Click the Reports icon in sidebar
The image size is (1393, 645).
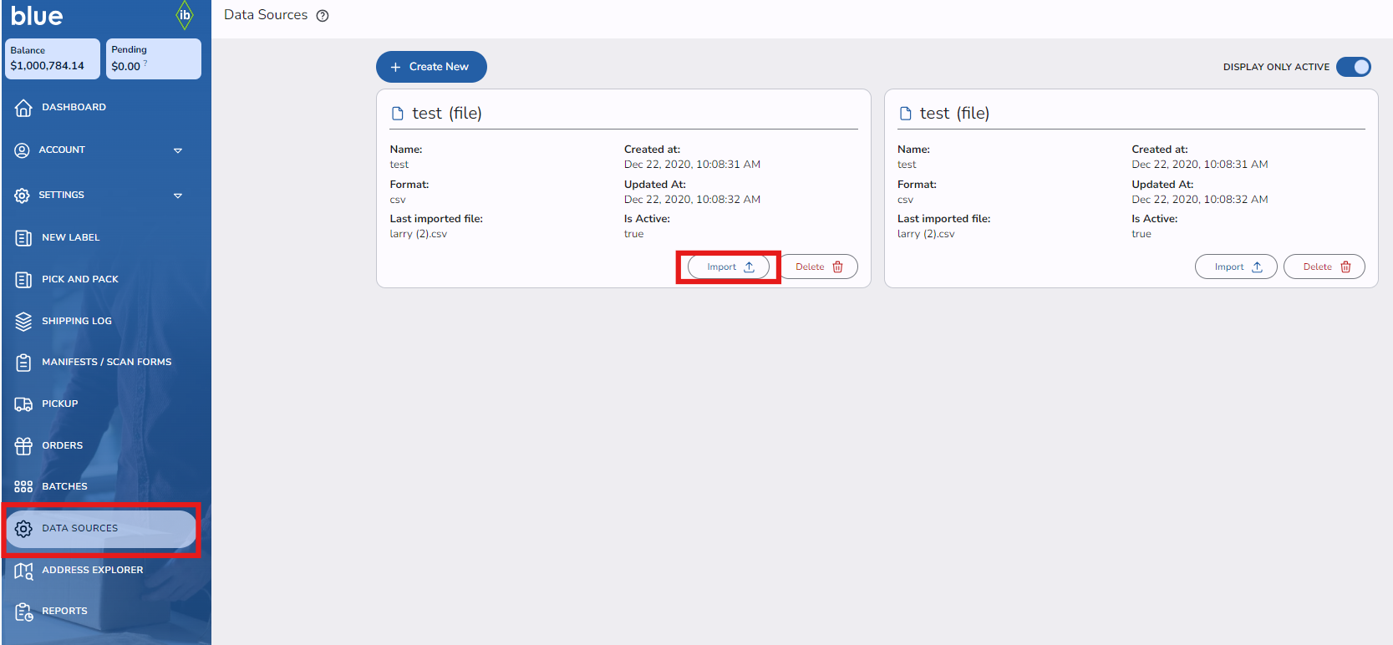pos(23,612)
